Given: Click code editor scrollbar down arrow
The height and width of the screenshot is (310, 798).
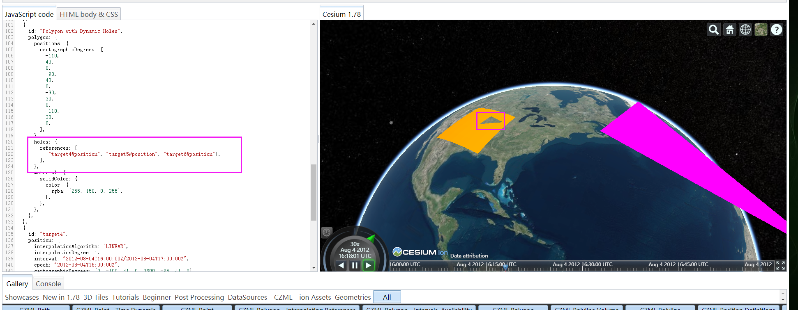Looking at the screenshot, I should (x=314, y=268).
